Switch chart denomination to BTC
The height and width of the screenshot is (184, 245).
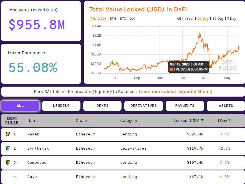click(123, 19)
